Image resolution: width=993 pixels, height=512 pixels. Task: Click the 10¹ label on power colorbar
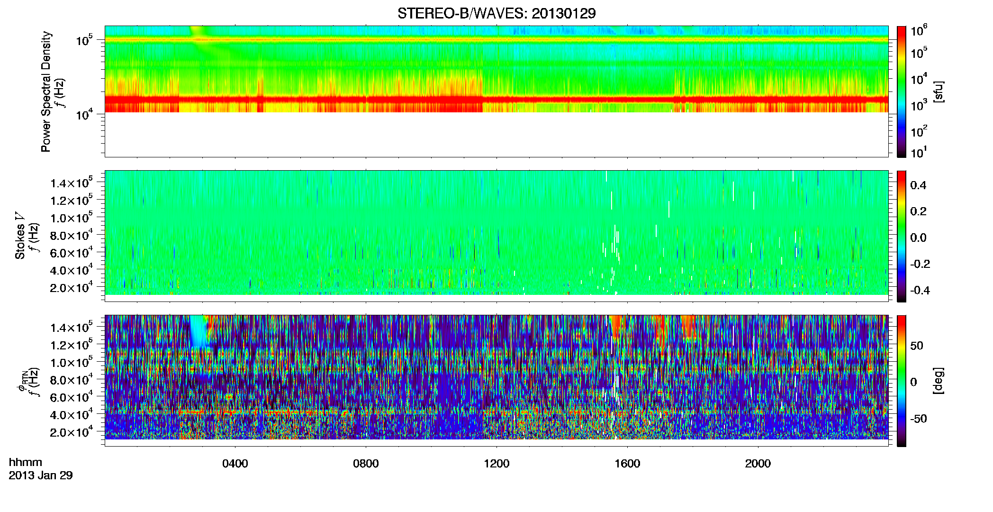pyautogui.click(x=919, y=153)
